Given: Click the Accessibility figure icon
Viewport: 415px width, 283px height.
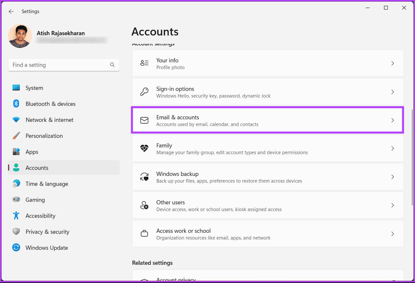Looking at the screenshot, I should point(16,216).
